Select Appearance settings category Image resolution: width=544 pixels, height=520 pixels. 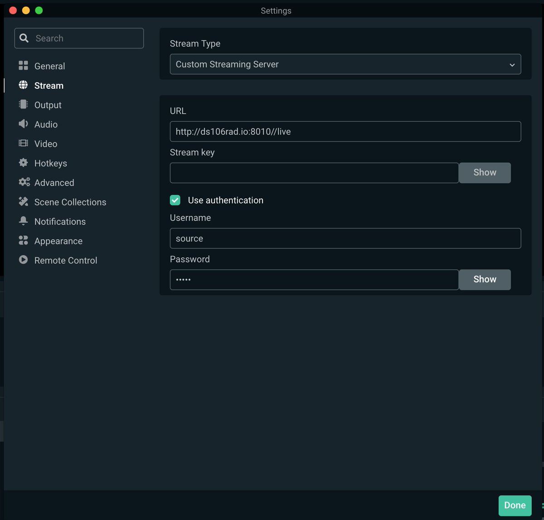pos(58,241)
